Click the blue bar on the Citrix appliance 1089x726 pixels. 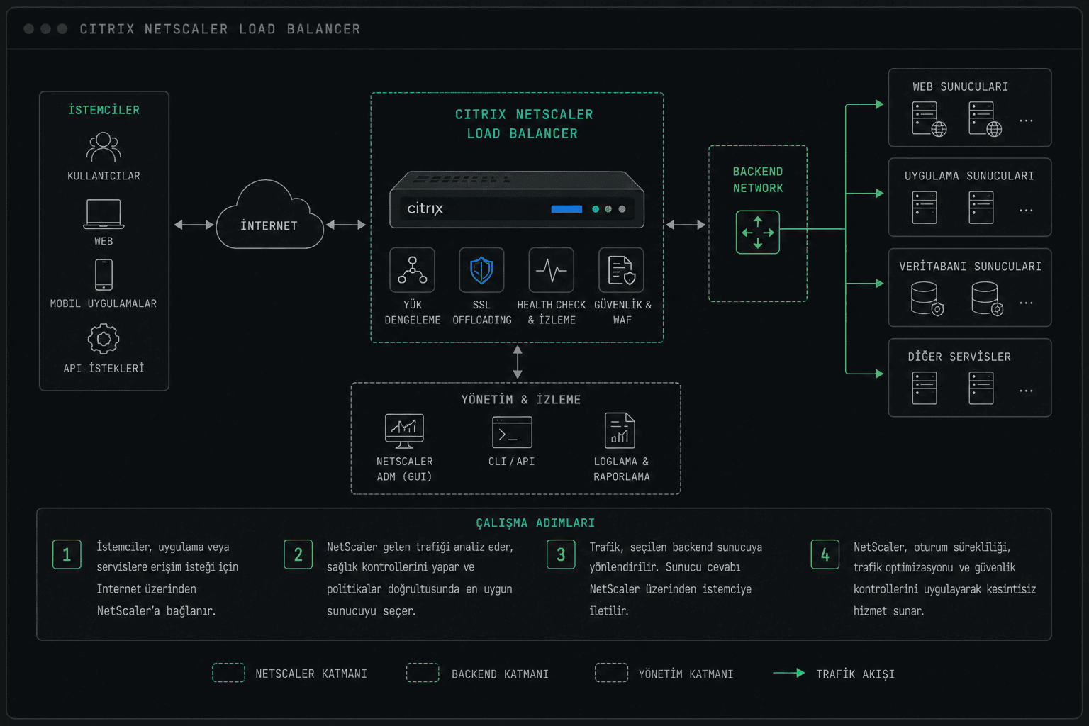[x=566, y=209]
